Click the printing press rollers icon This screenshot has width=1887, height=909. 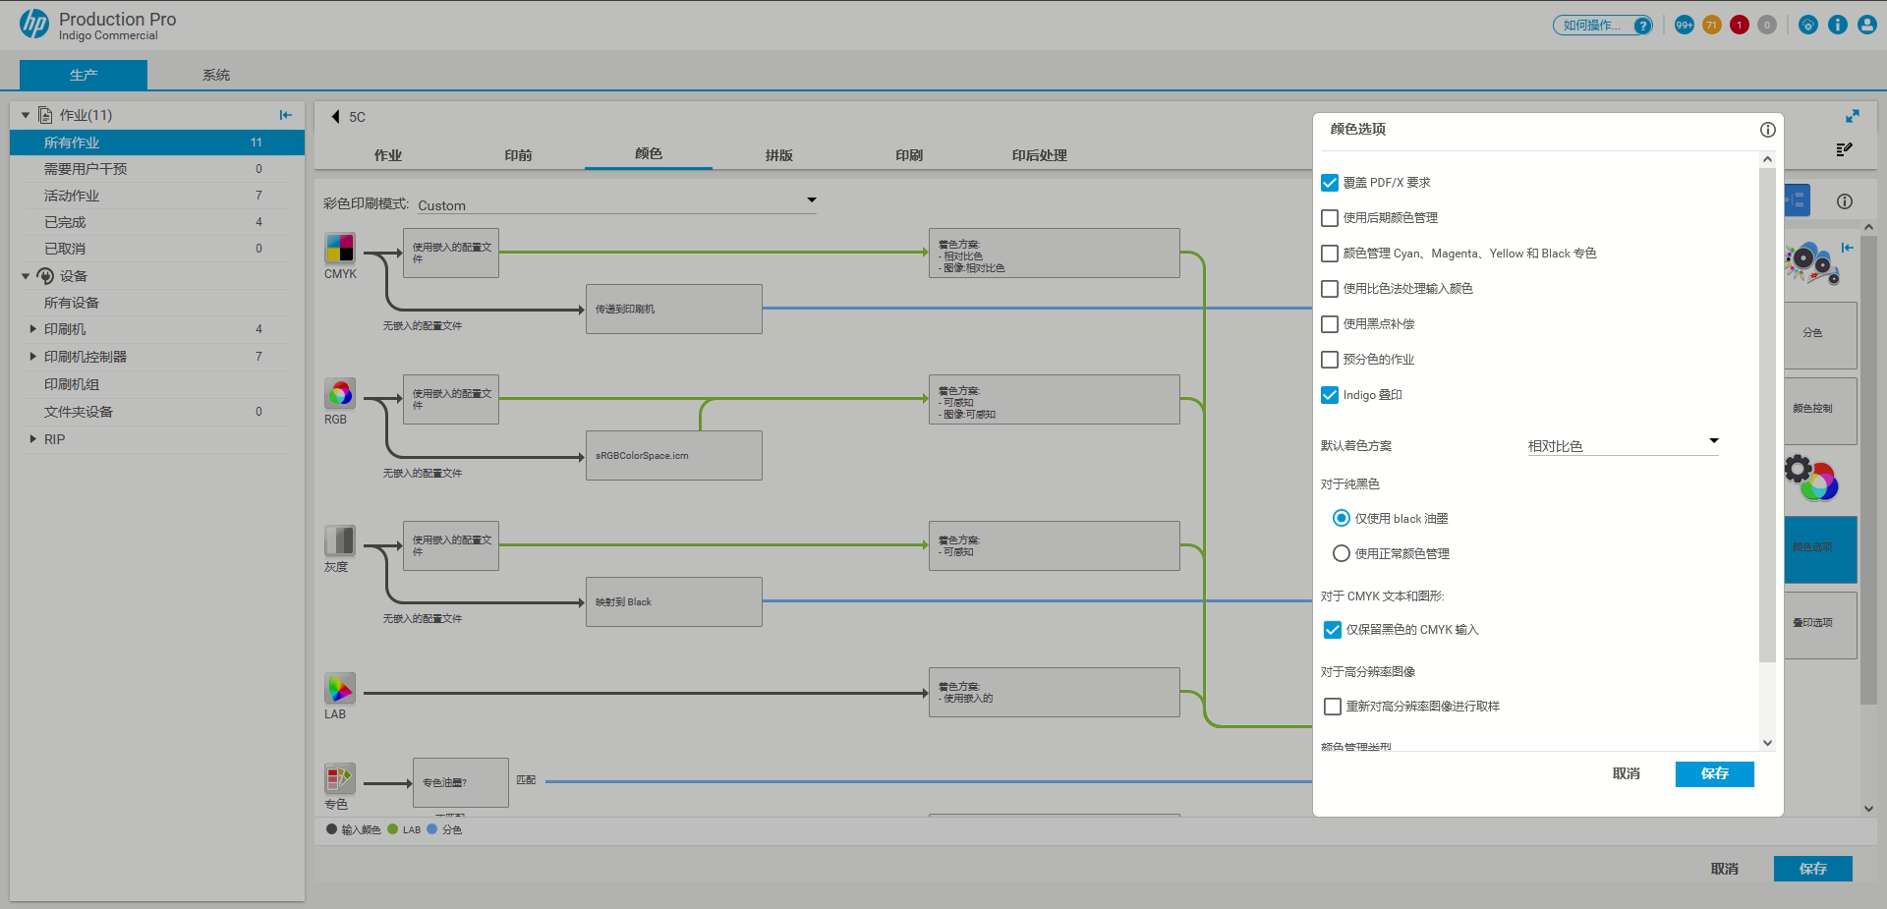(1811, 263)
